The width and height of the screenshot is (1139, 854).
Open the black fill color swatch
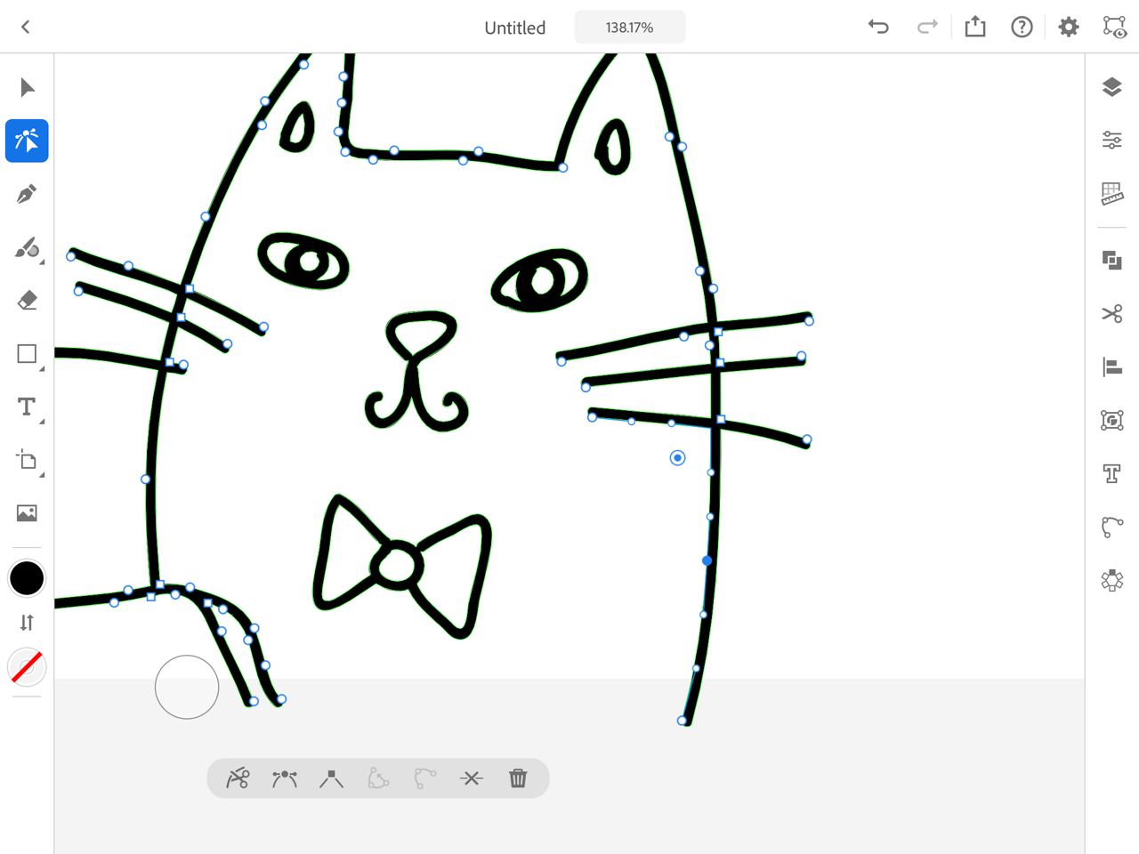(27, 578)
